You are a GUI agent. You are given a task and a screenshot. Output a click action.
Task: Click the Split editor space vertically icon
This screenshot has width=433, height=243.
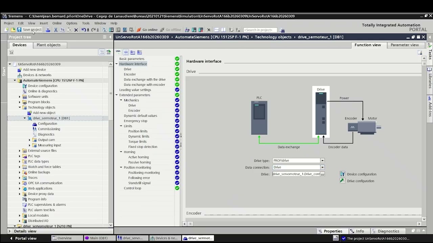click(x=223, y=30)
